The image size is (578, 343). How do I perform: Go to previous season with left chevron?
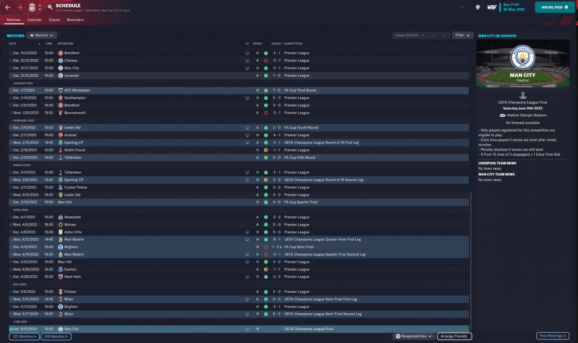tap(433, 35)
